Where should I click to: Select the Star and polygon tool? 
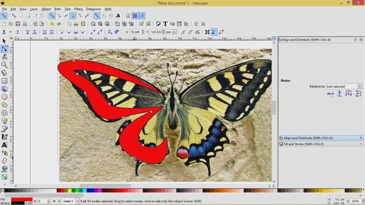4,105
